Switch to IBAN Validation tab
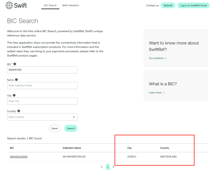The image size is (221, 171). 71,5
